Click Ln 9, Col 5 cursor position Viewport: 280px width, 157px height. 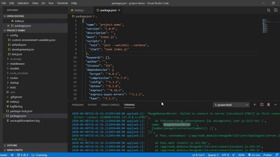click(198, 155)
